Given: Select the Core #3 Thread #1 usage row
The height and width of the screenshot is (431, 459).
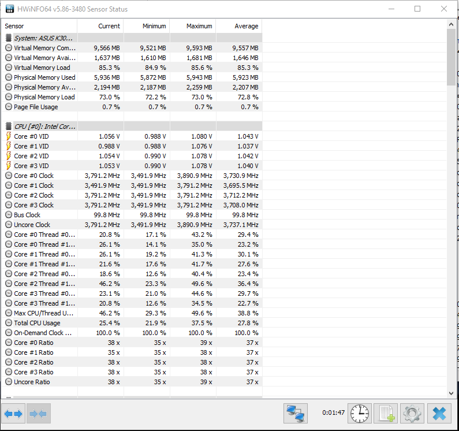Looking at the screenshot, I should click(x=132, y=303).
